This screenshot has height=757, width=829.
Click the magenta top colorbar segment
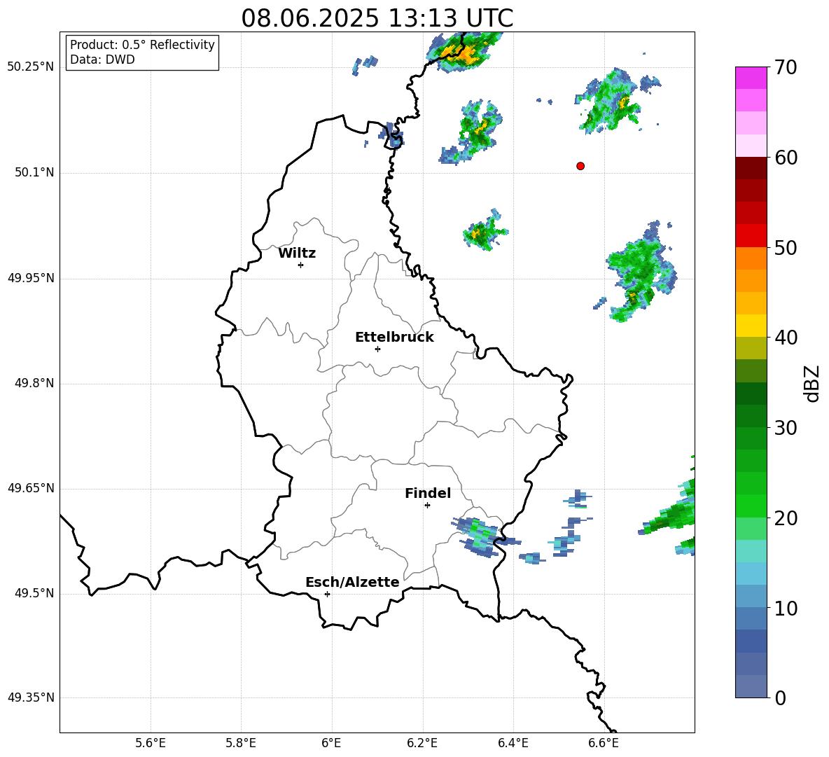[751, 78]
